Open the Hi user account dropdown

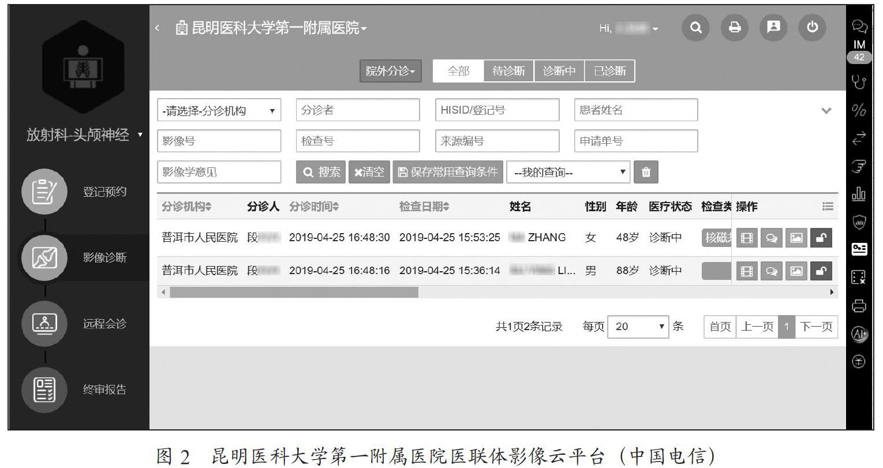(x=629, y=28)
